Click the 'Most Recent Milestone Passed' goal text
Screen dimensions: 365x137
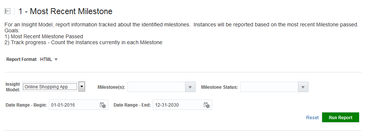tap(47, 36)
